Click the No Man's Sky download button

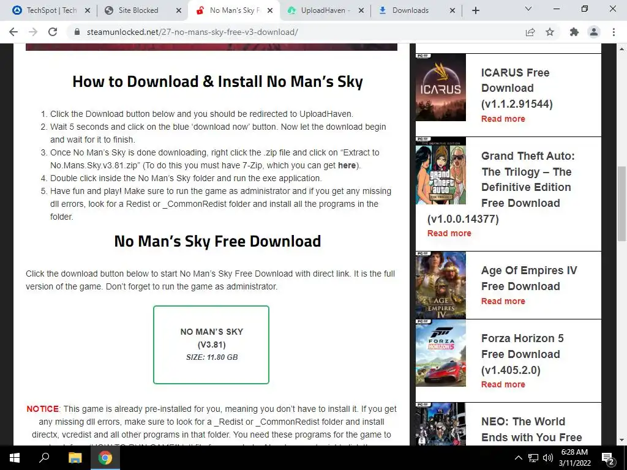pos(211,345)
